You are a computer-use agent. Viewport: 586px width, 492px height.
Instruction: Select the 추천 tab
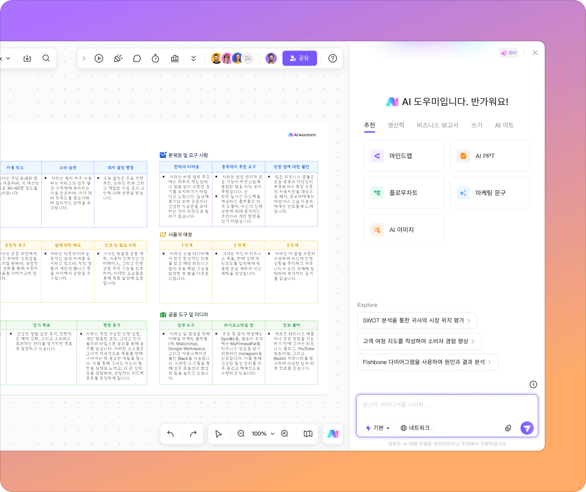click(x=369, y=125)
